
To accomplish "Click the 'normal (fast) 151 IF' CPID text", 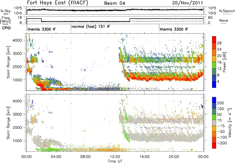I will tap(91, 26).
